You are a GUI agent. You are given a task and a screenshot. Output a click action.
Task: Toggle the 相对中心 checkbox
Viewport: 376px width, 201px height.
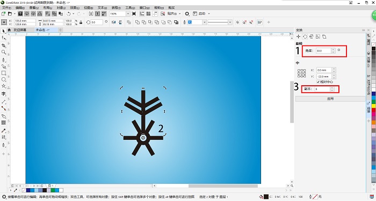coord(318,82)
